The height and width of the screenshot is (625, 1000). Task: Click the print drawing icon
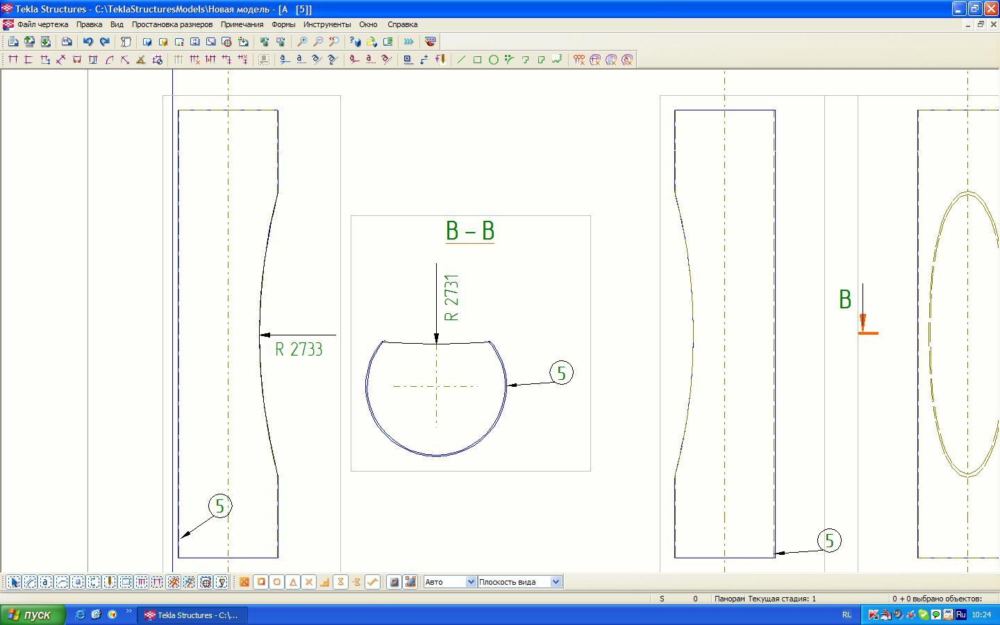click(x=67, y=42)
